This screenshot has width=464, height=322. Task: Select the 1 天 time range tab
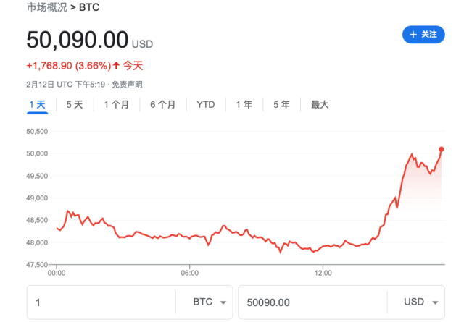(x=37, y=105)
